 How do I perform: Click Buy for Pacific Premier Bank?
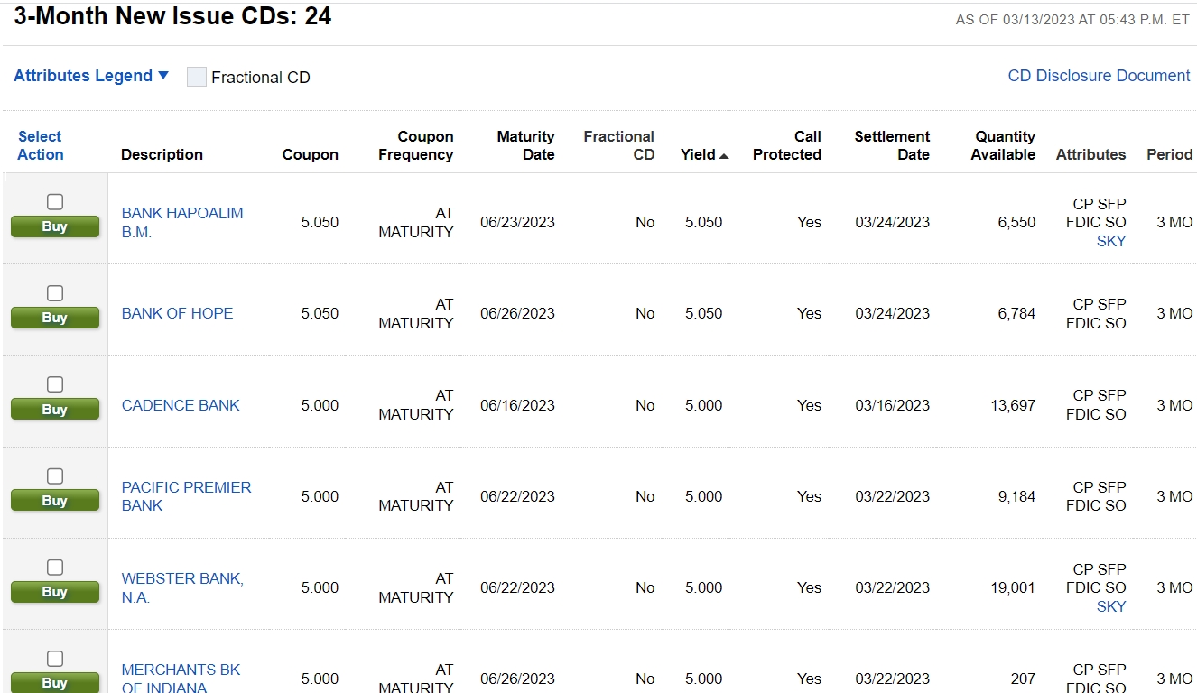[55, 501]
